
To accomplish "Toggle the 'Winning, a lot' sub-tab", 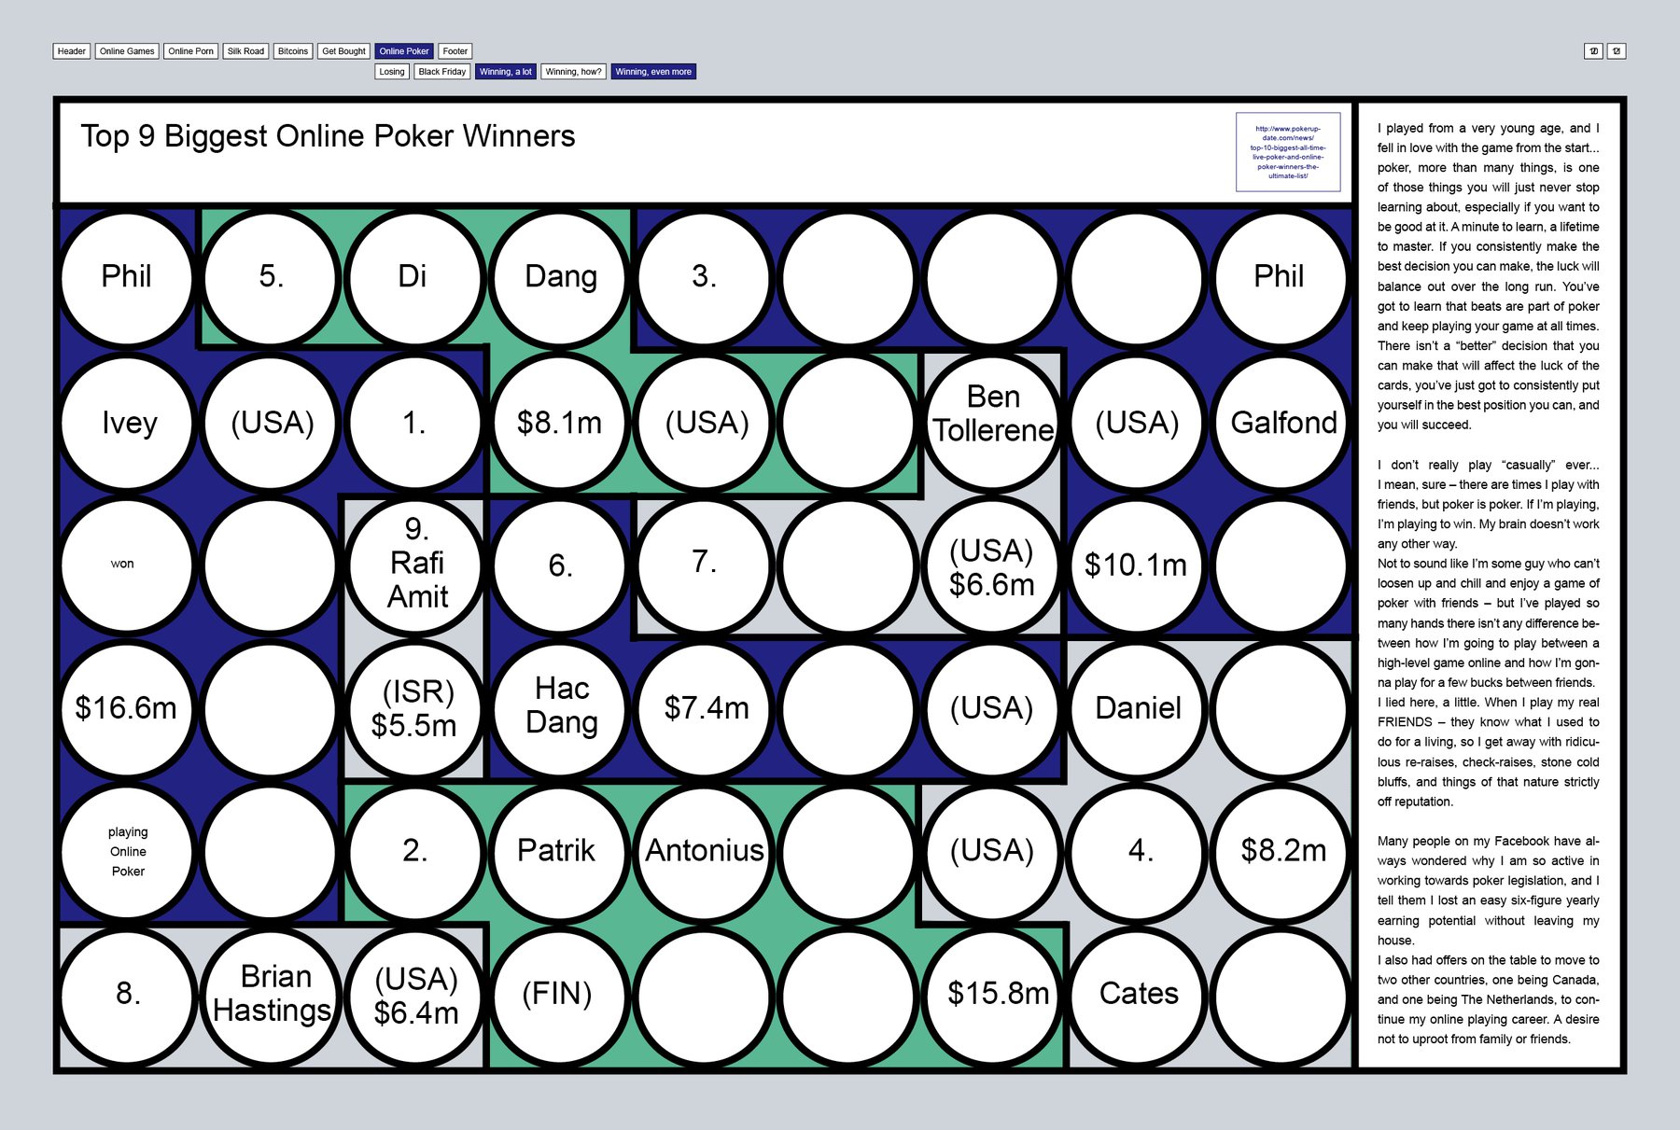I will (505, 72).
